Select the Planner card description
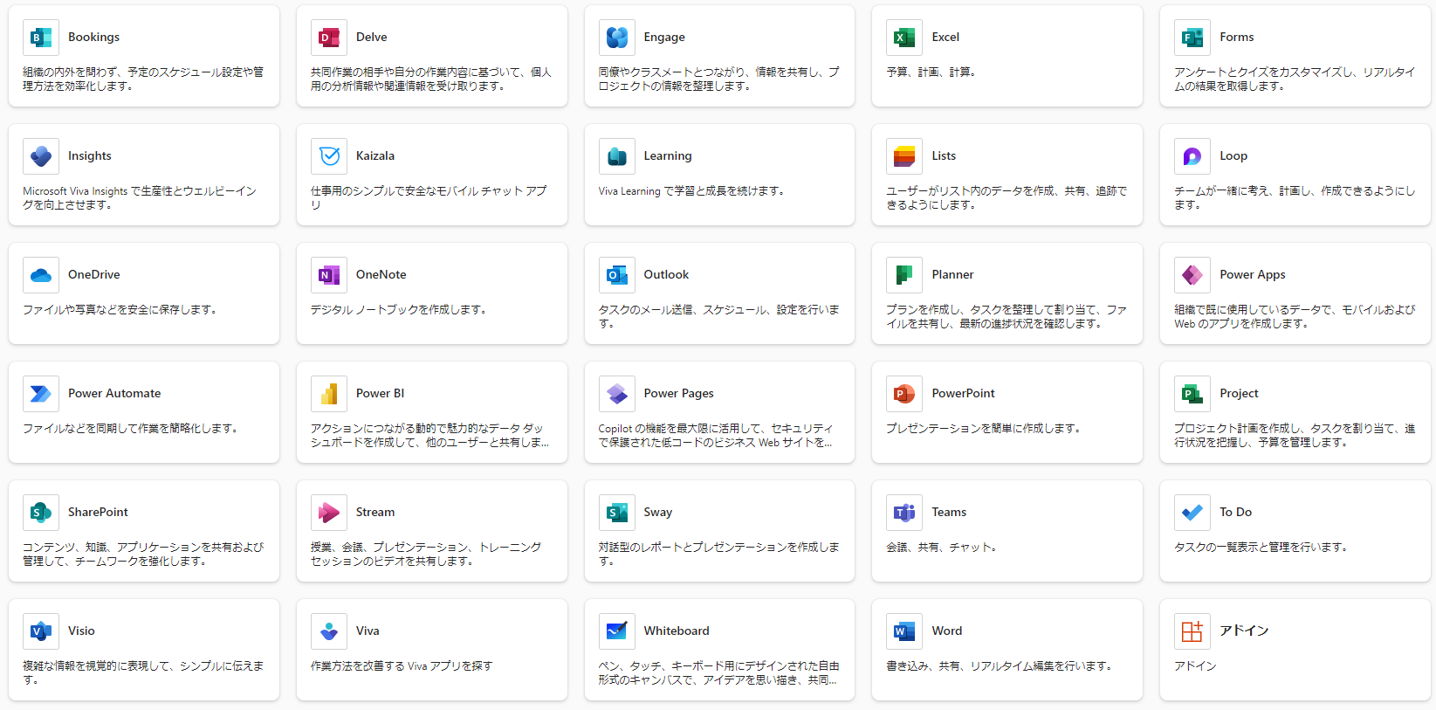The width and height of the screenshot is (1436, 710). point(1007,316)
